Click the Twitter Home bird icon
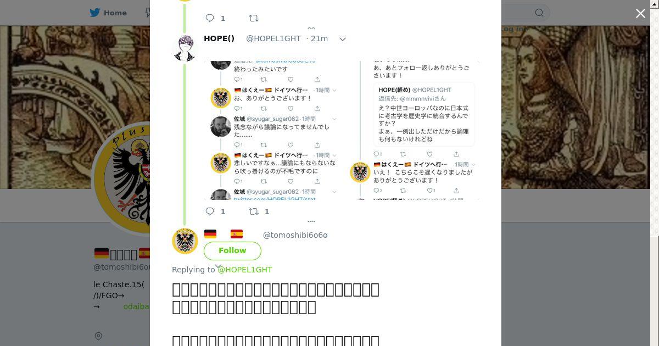Screen dimensions: 659x346 pyautogui.click(x=95, y=13)
